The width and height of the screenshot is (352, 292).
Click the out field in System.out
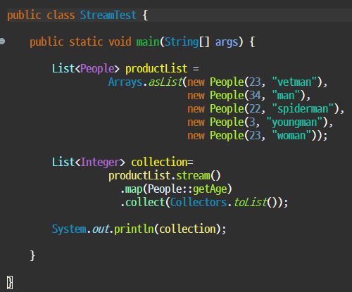click(x=101, y=229)
